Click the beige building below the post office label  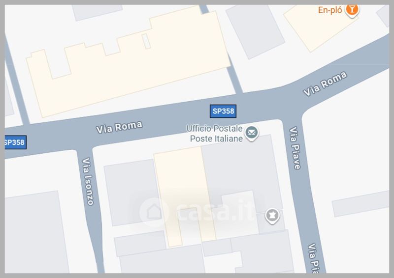pyautogui.click(x=185, y=196)
